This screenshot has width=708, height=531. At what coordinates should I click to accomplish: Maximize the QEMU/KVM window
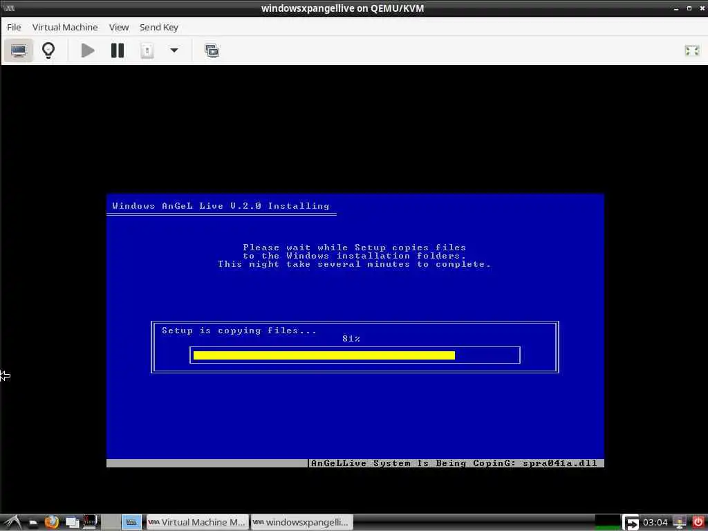[689, 8]
